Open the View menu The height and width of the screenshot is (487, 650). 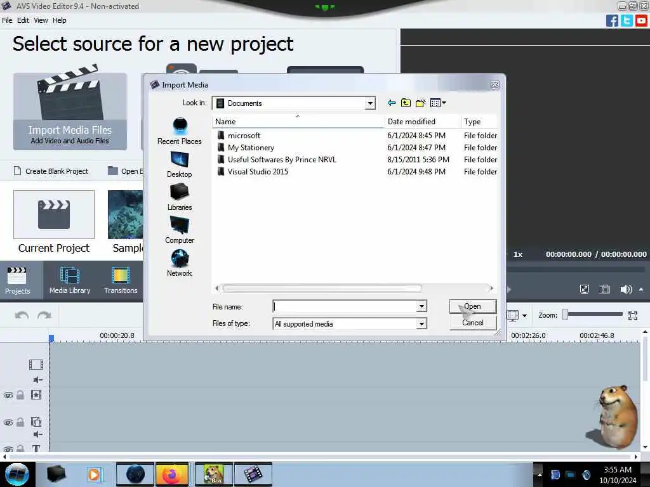41,20
